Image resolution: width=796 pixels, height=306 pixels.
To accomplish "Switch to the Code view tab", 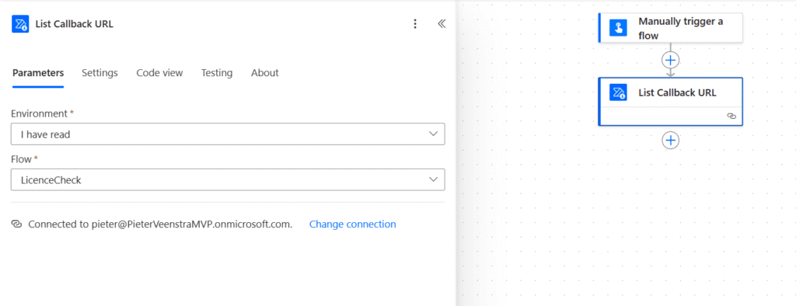I will pyautogui.click(x=159, y=73).
